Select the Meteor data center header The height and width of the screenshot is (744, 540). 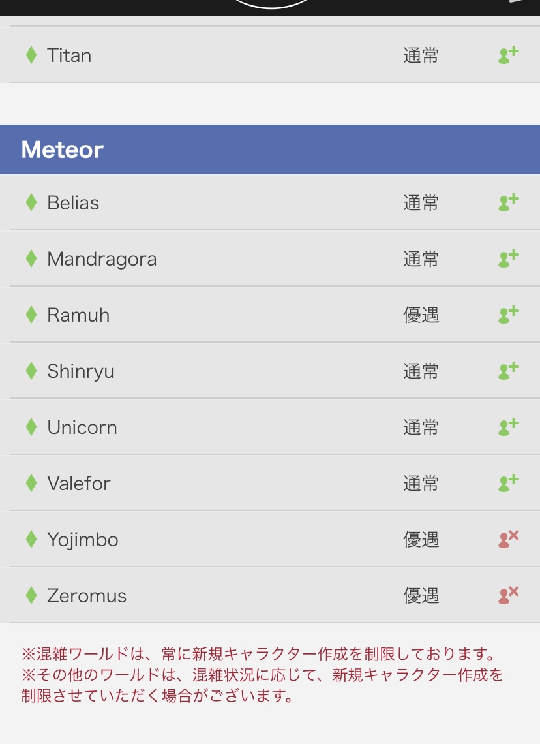coord(63,150)
